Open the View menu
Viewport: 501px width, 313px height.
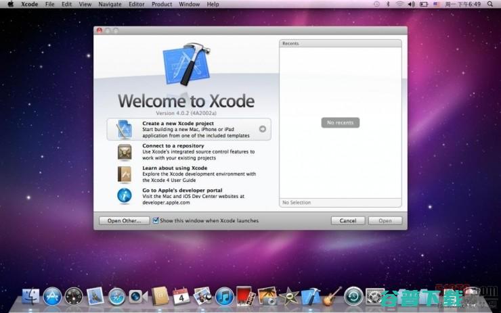(x=85, y=4)
